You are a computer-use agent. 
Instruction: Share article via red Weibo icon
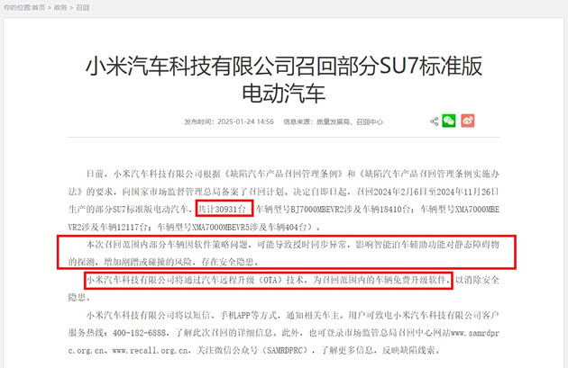click(x=468, y=121)
